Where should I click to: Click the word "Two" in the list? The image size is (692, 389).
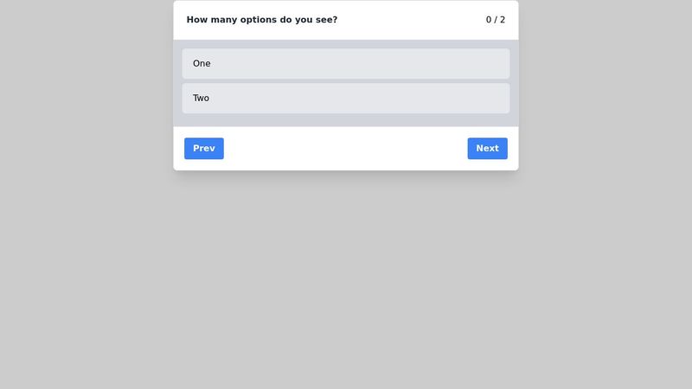202,99
